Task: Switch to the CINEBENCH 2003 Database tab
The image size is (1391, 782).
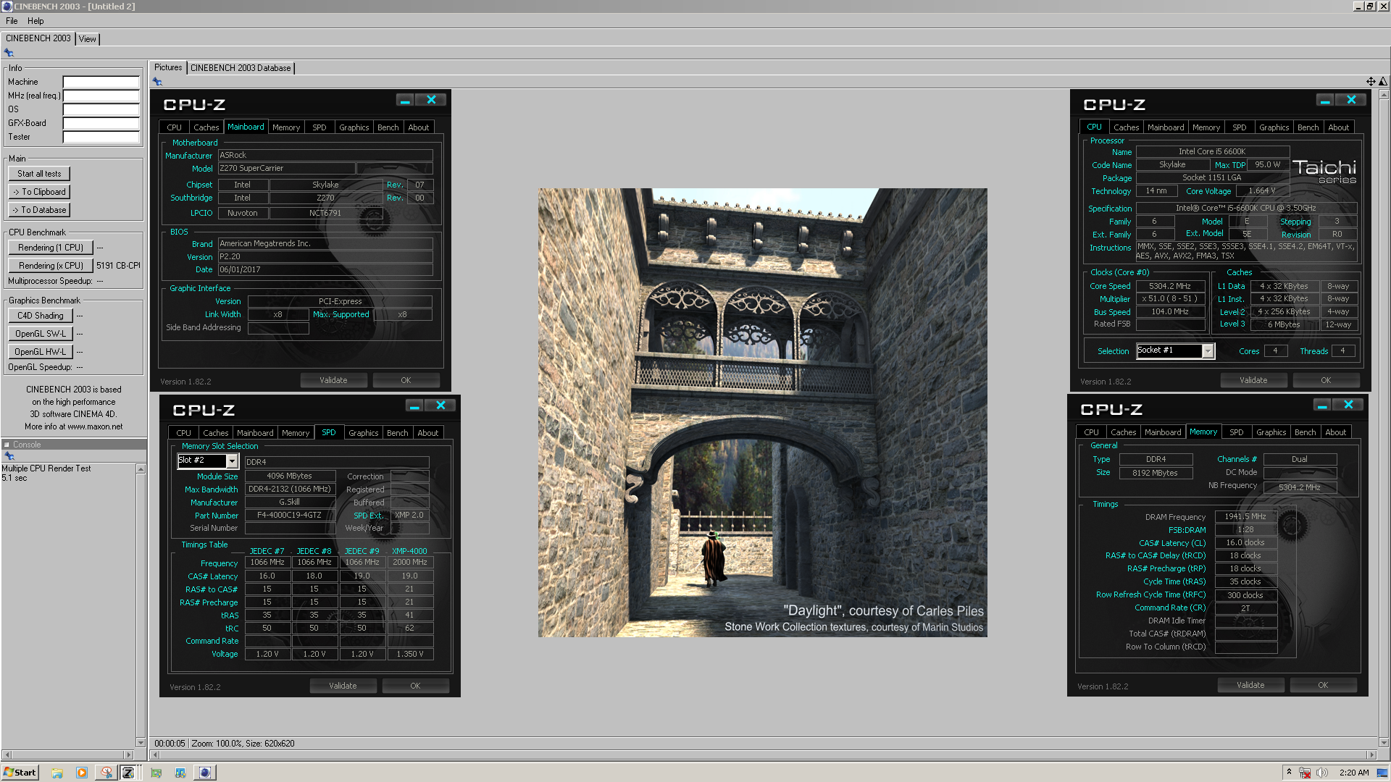Action: (x=241, y=68)
